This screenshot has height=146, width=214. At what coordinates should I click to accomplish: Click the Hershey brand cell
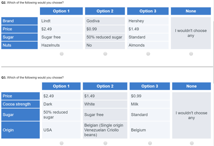[148, 21]
